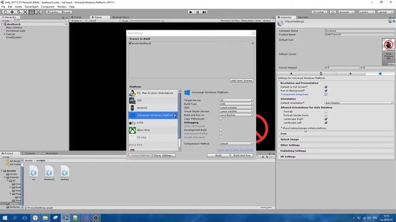Select the Xbox One platform
This screenshot has width=396, height=222.
pos(153,130)
